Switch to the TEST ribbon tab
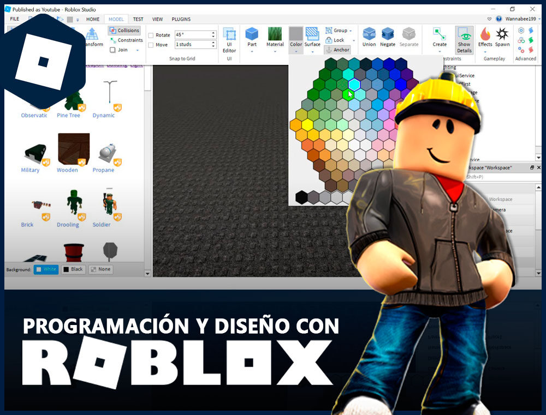This screenshot has width=546, height=415. tap(138, 19)
